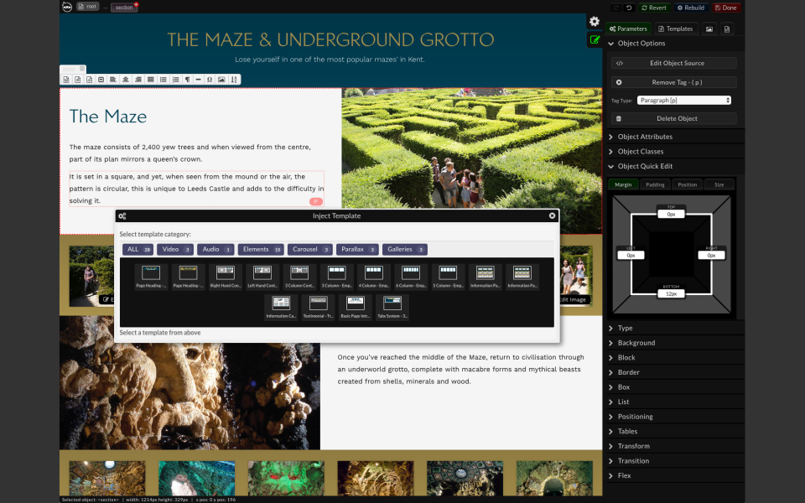Expand the Transform section
805x503 pixels.
click(x=674, y=447)
